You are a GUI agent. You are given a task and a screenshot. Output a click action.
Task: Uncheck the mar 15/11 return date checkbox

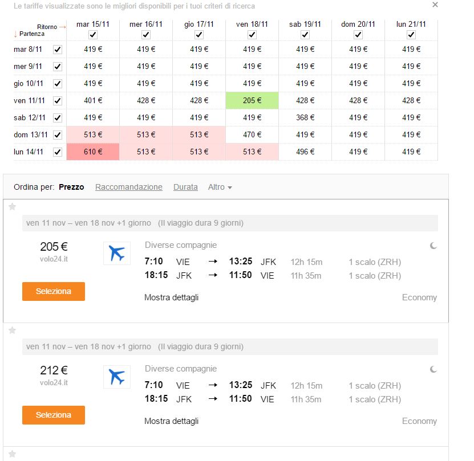click(93, 35)
